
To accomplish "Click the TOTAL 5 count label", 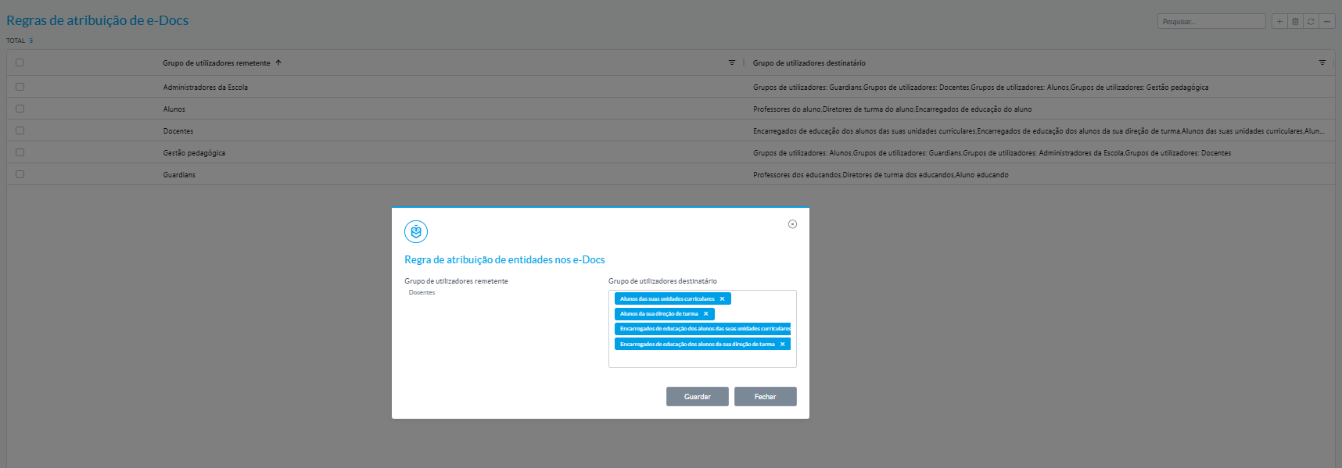I will click(20, 41).
